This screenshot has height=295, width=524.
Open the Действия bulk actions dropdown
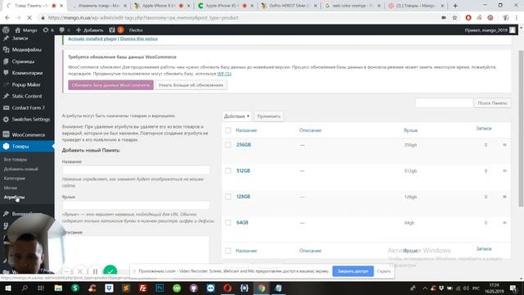click(237, 116)
